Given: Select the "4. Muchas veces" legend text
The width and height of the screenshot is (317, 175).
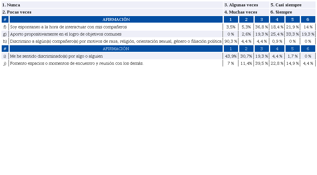Looking at the screenshot, I should pyautogui.click(x=241, y=12).
